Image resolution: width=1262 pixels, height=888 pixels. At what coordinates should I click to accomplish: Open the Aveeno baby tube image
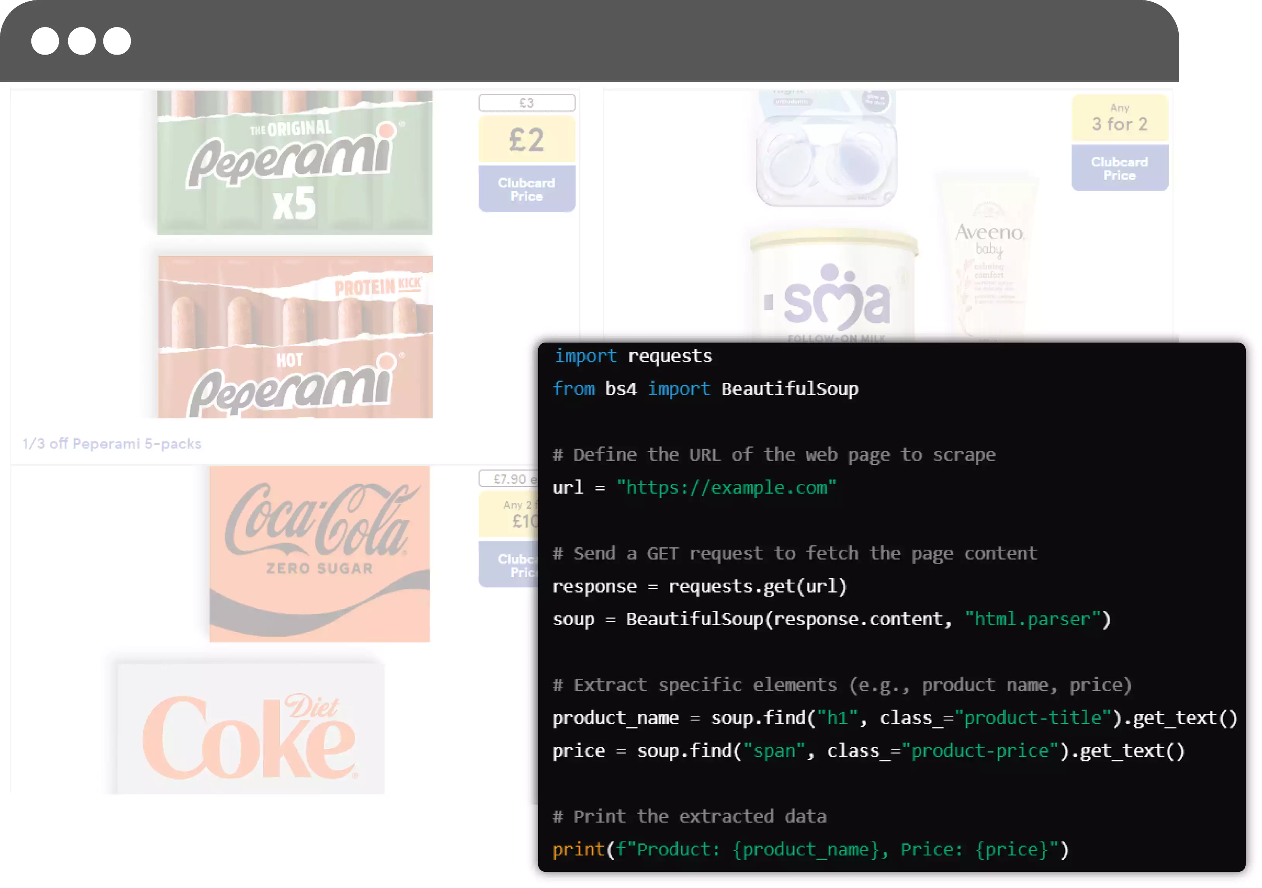click(x=989, y=257)
